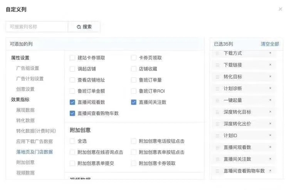Tick the 鲁班订单量 checkbox

click(134, 80)
